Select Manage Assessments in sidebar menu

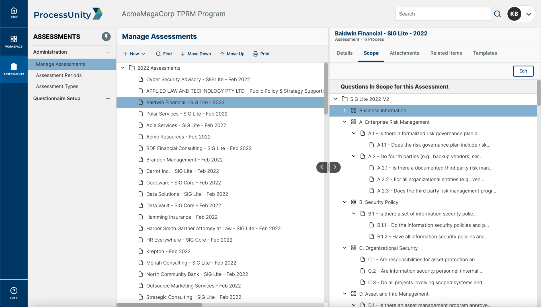(x=72, y=64)
